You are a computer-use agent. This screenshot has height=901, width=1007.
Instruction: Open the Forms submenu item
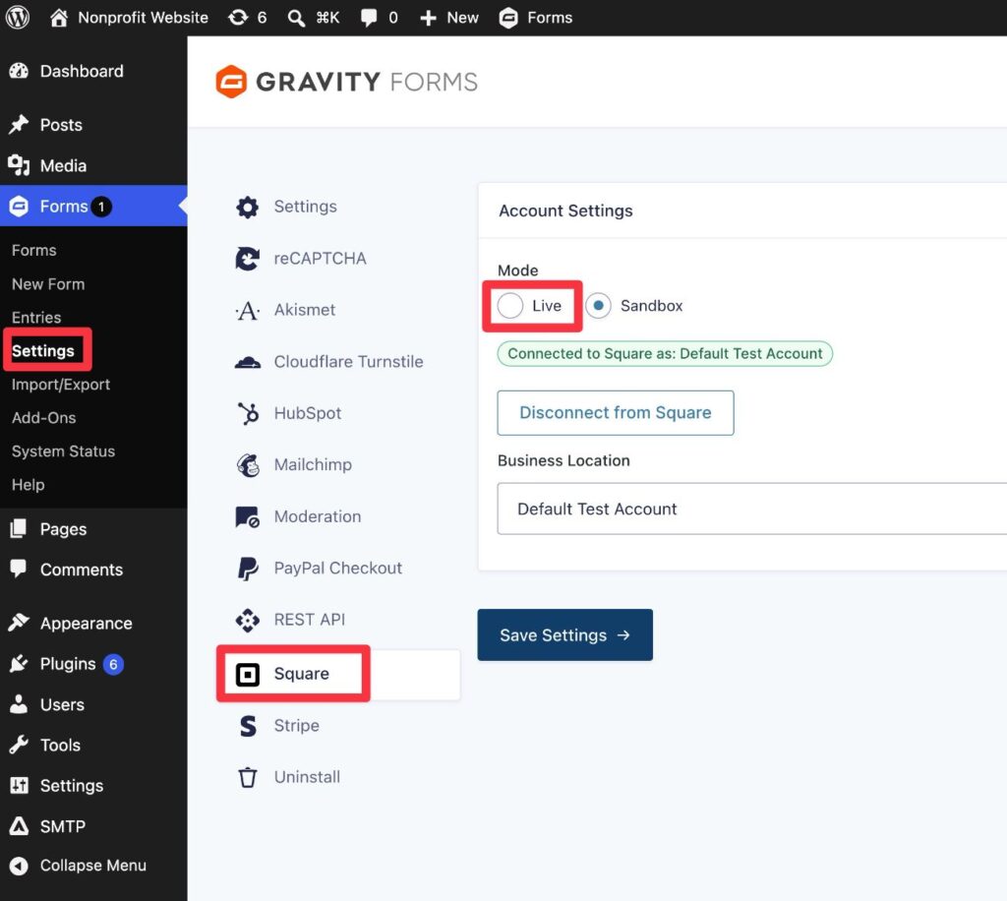34,250
